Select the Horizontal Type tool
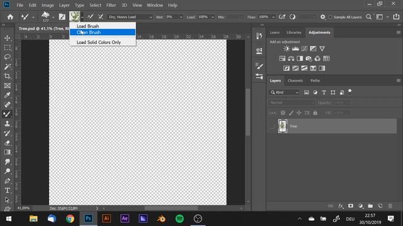The width and height of the screenshot is (403, 226). (7, 190)
